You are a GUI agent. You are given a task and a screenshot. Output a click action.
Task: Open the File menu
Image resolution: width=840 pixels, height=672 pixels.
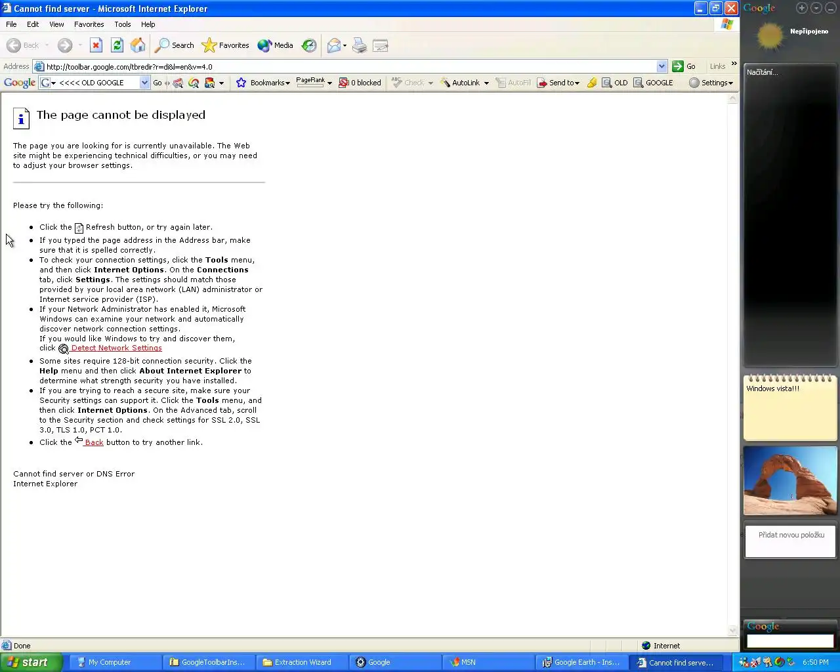[x=11, y=24]
